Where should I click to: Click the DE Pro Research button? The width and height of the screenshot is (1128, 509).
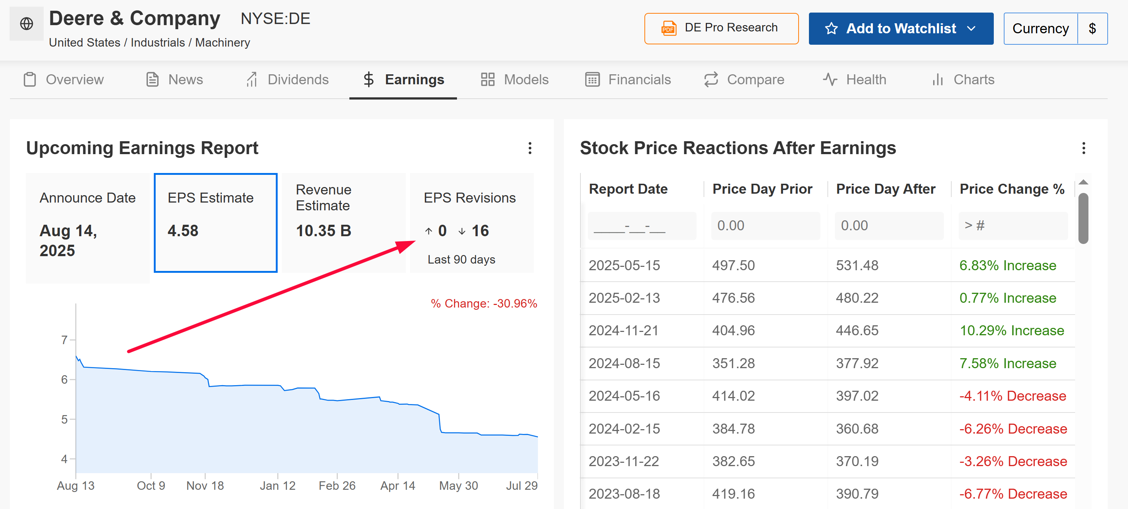coord(721,28)
